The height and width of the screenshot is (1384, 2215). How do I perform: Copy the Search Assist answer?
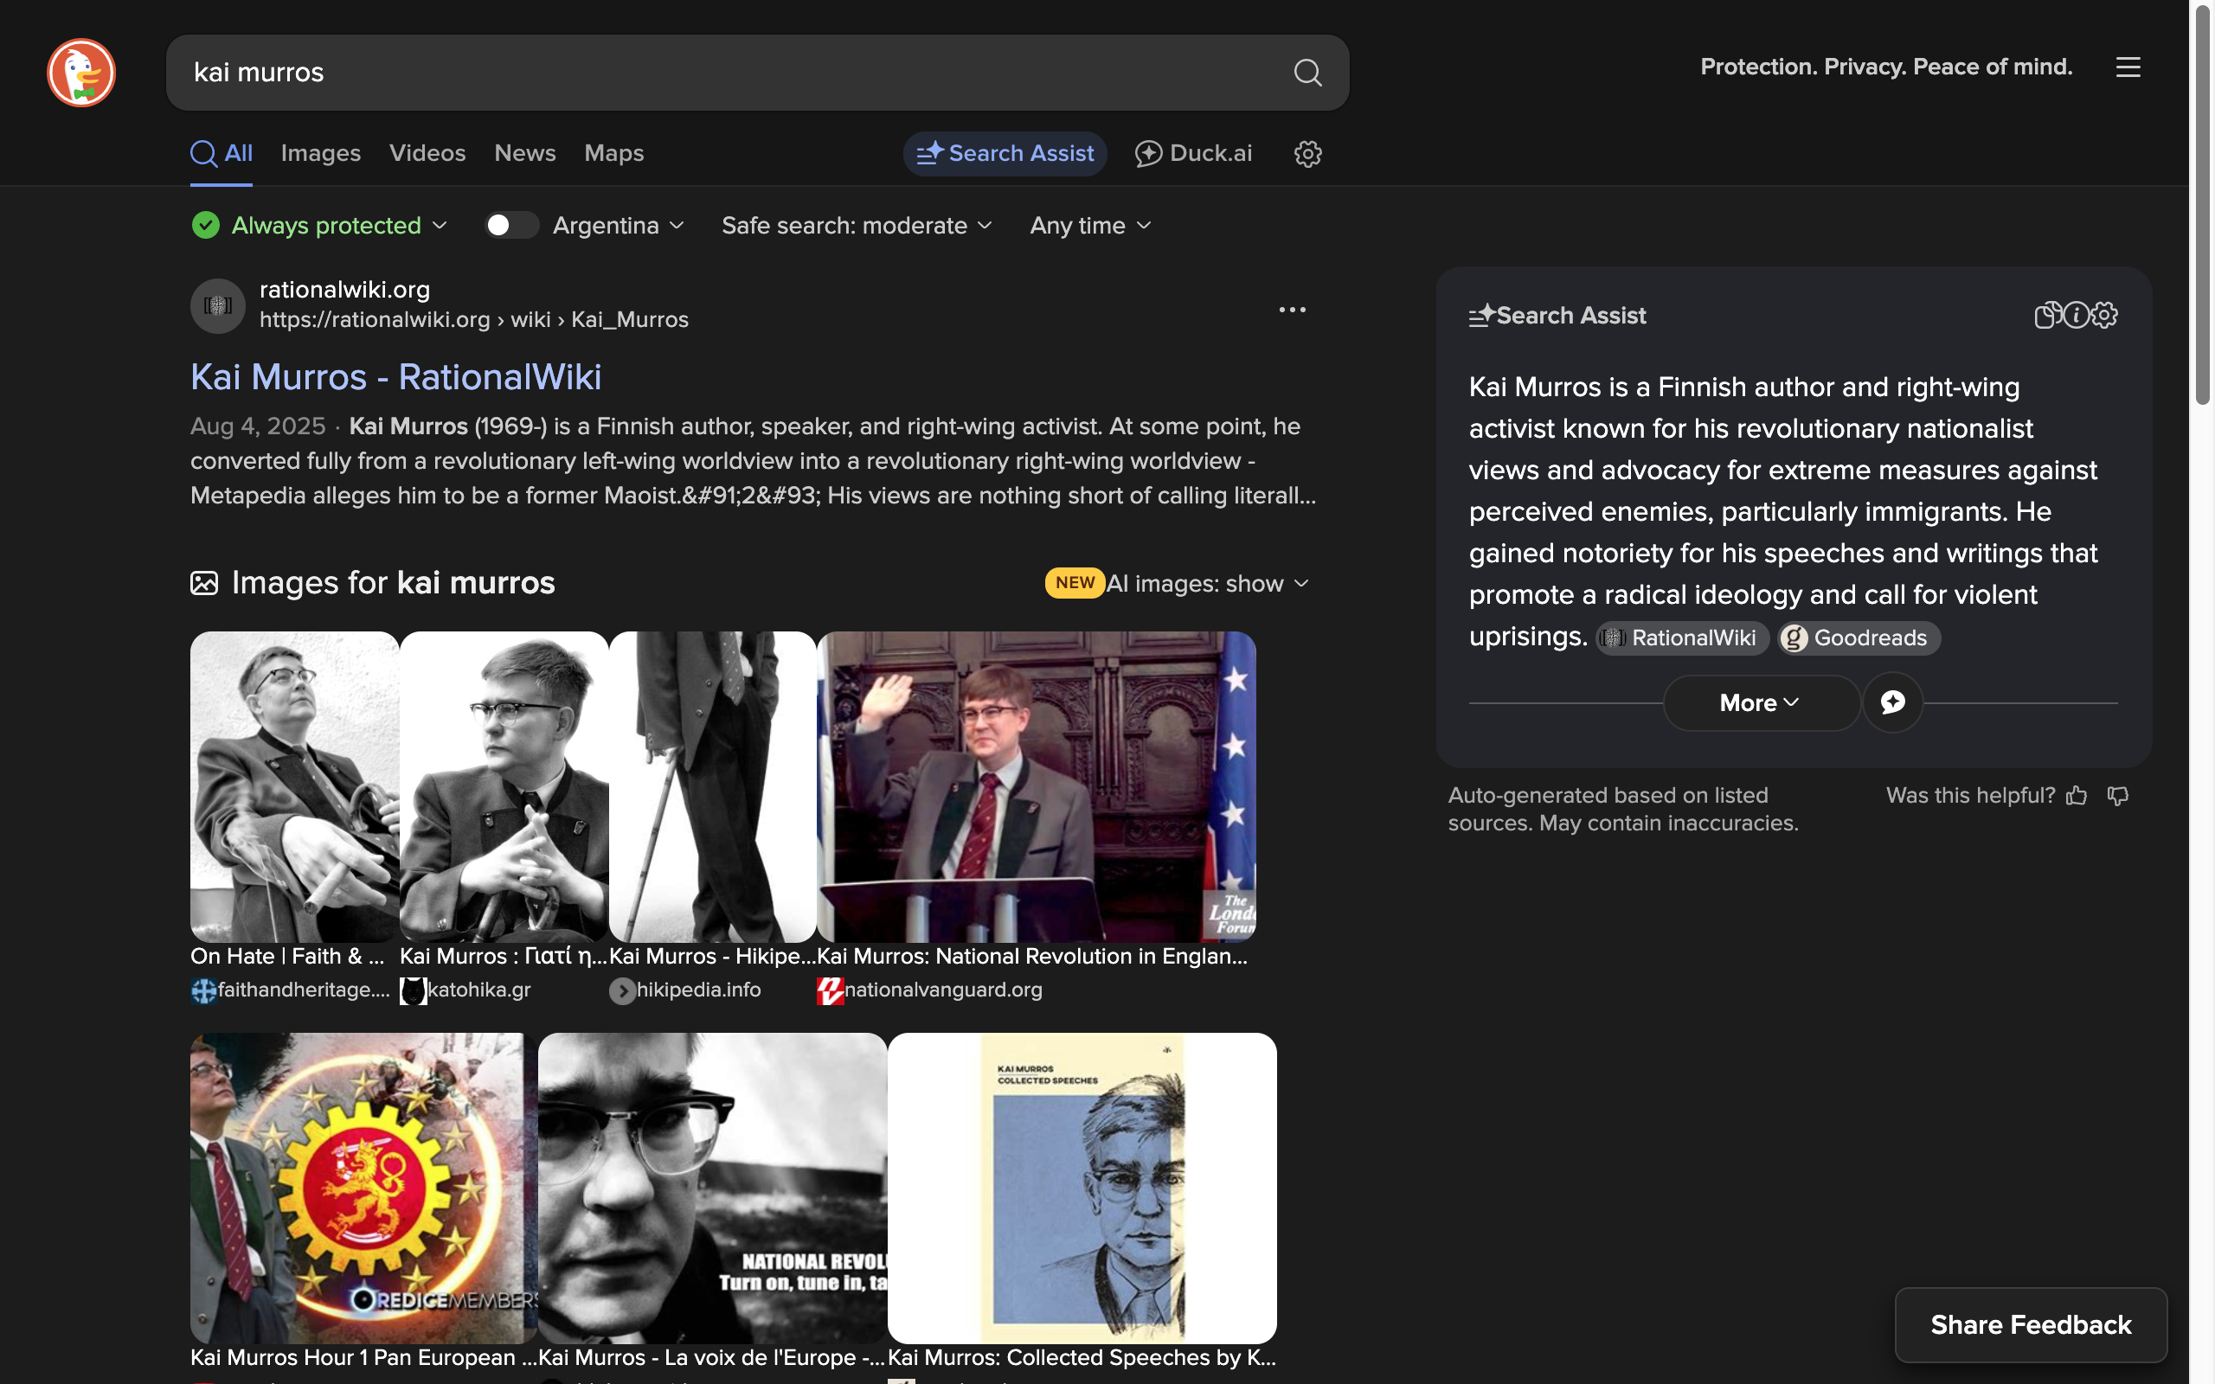(x=2046, y=315)
